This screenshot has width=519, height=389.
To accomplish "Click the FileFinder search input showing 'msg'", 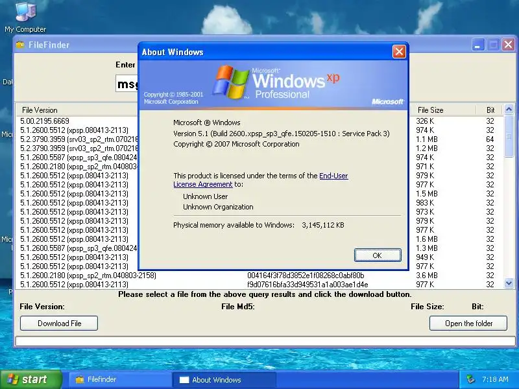I will [127, 84].
